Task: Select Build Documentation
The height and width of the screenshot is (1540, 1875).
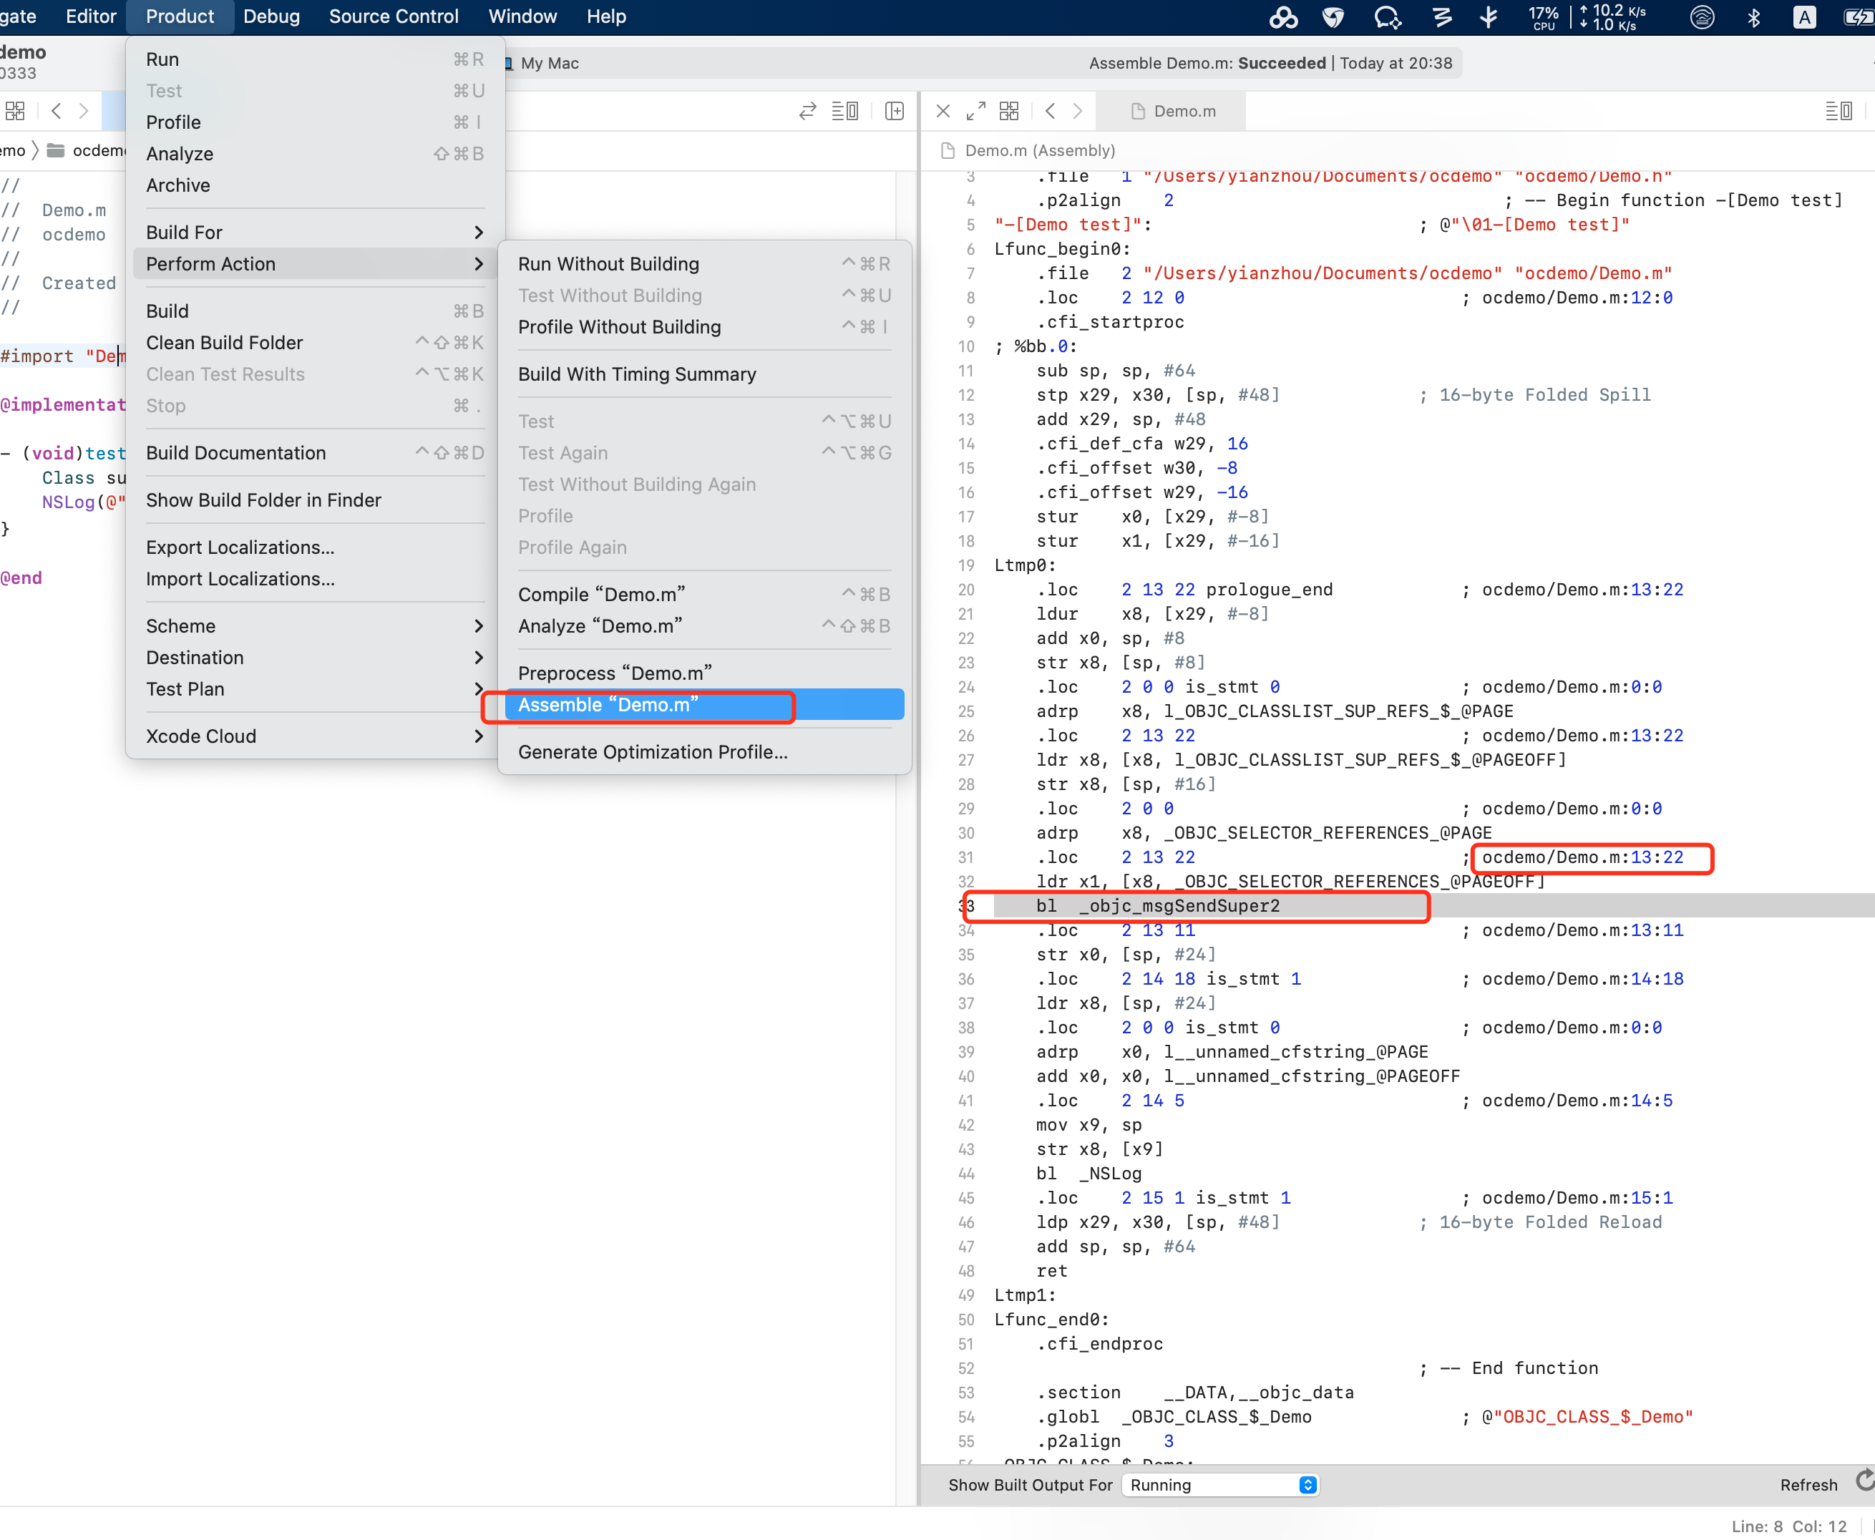Action: [315, 453]
